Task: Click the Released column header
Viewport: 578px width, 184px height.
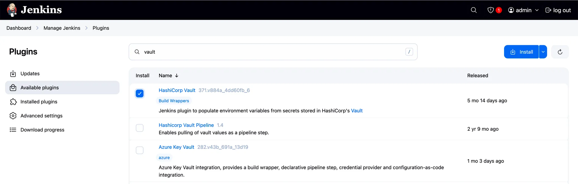Action: [x=478, y=76]
